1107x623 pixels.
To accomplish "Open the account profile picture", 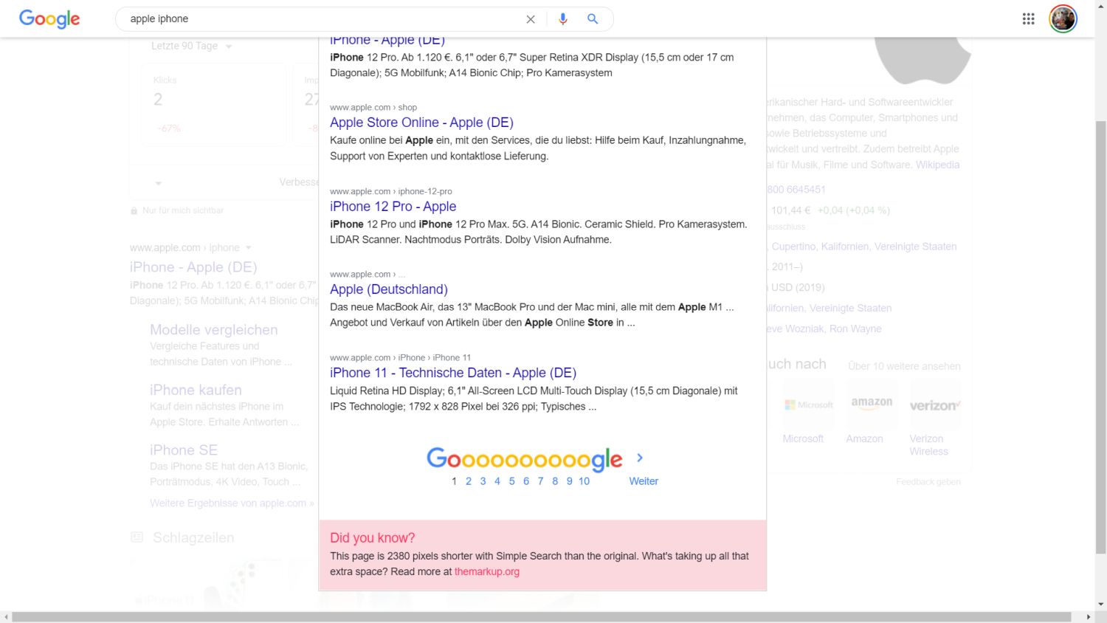I will (1063, 19).
